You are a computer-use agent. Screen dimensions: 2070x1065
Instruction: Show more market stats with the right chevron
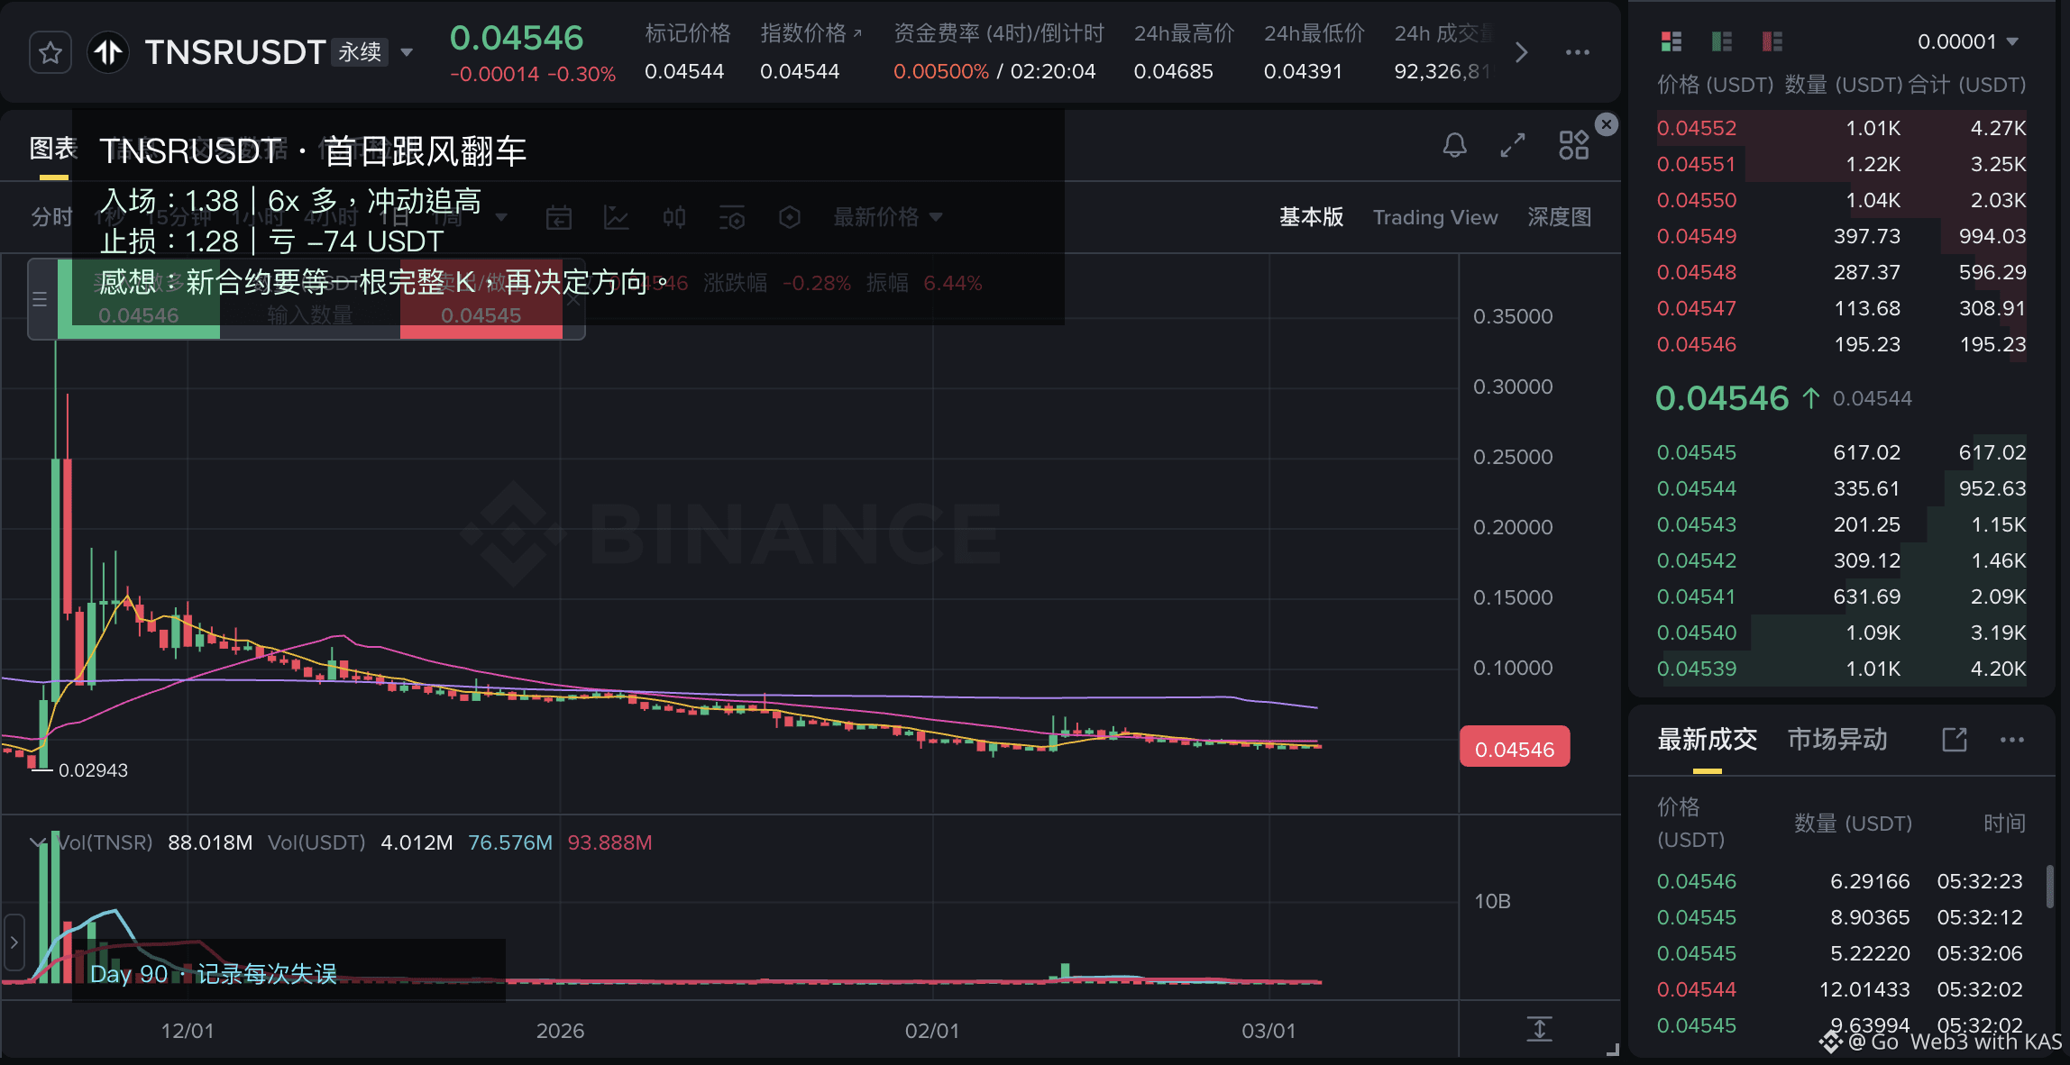[x=1522, y=52]
